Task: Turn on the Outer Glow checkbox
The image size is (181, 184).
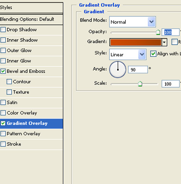Action: [3, 51]
